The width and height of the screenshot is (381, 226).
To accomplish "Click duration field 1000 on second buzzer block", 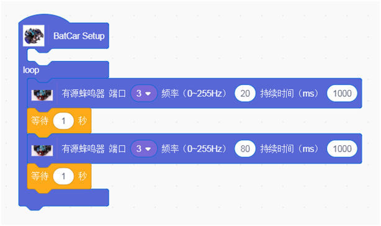I will pyautogui.click(x=342, y=148).
